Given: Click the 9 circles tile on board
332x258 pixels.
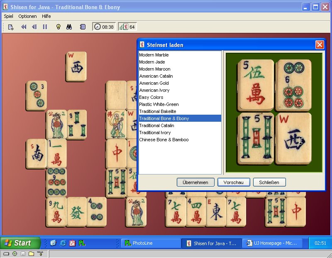Looking at the screenshot, I should [56, 183].
